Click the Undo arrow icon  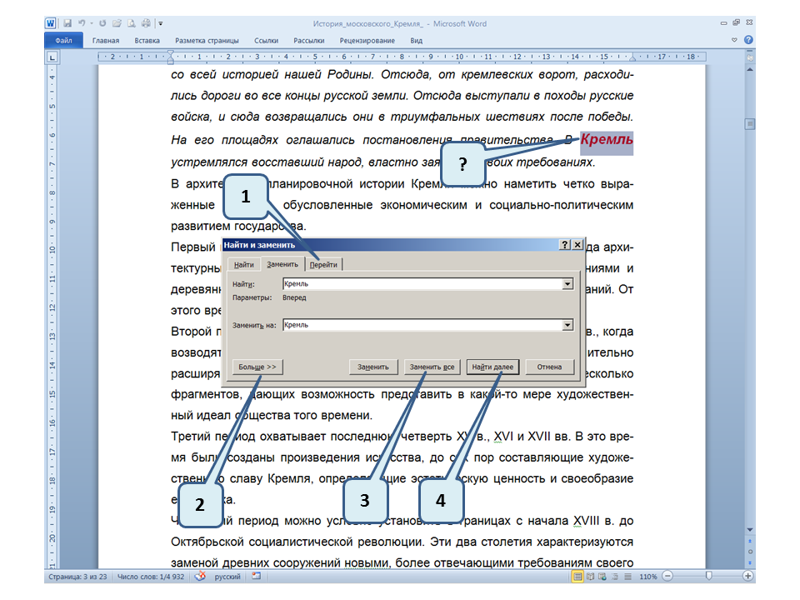pos(82,24)
